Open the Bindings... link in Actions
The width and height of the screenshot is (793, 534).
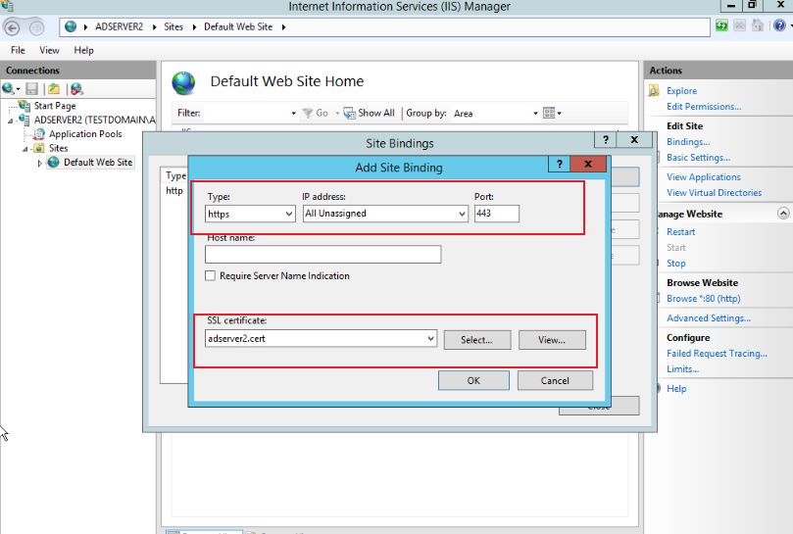click(688, 142)
